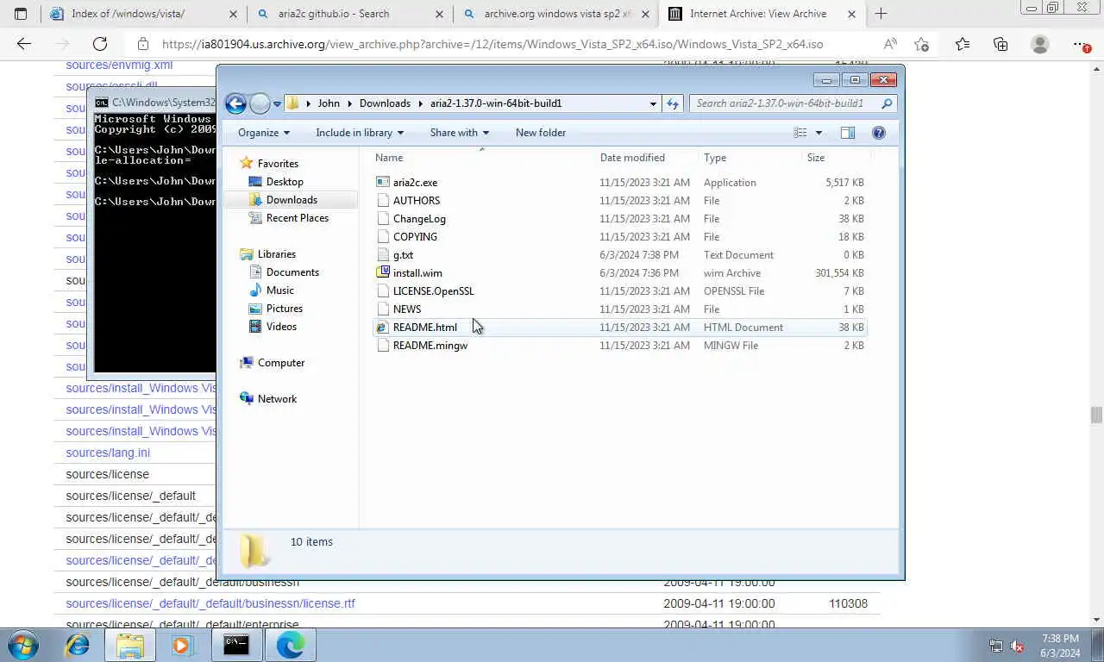
Task: Click the Explorer Forward arrow button
Action: [260, 103]
